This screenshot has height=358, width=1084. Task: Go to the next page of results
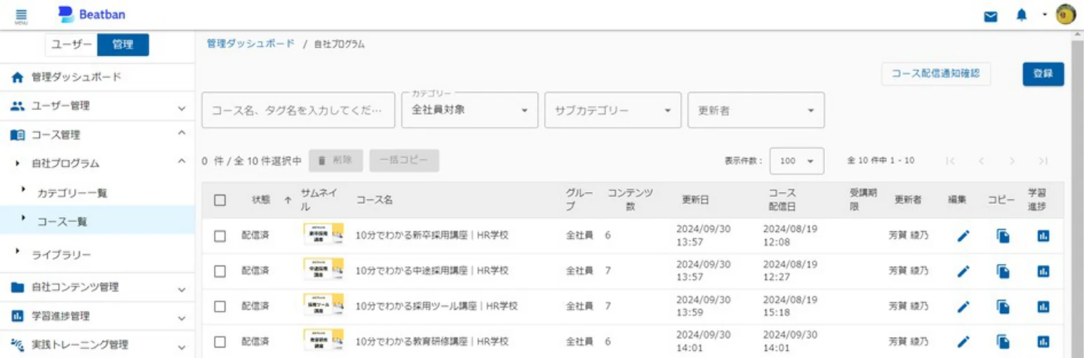coord(1012,161)
